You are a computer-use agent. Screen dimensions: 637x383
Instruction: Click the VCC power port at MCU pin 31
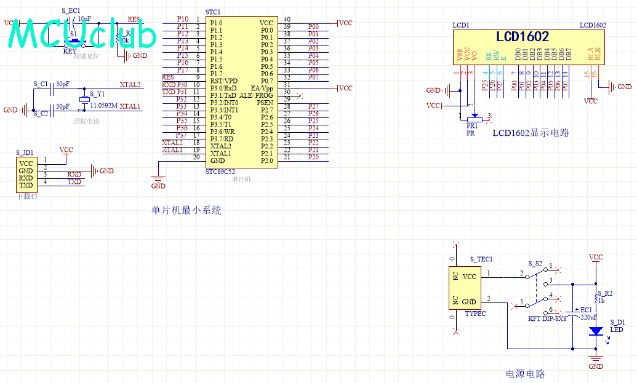coord(345,88)
